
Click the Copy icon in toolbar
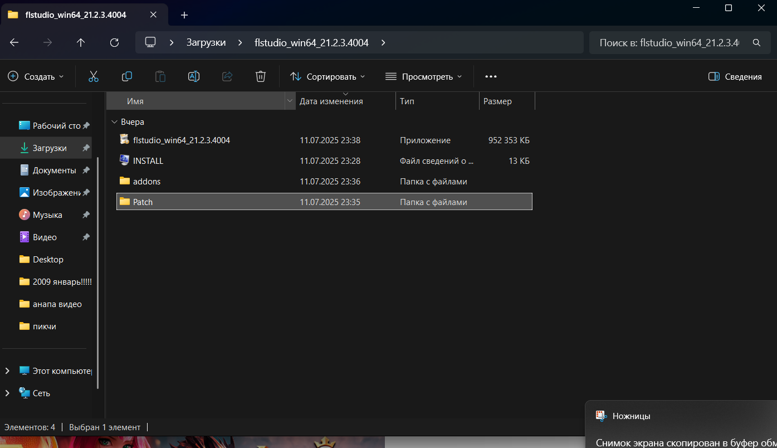(x=127, y=76)
